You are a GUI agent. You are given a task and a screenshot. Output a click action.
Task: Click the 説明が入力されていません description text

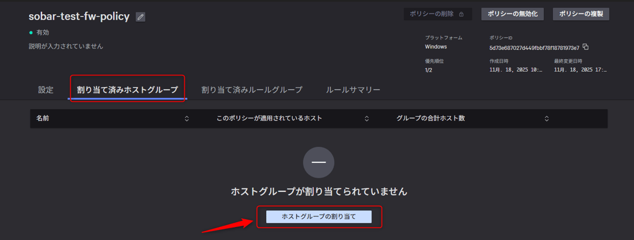coord(66,46)
